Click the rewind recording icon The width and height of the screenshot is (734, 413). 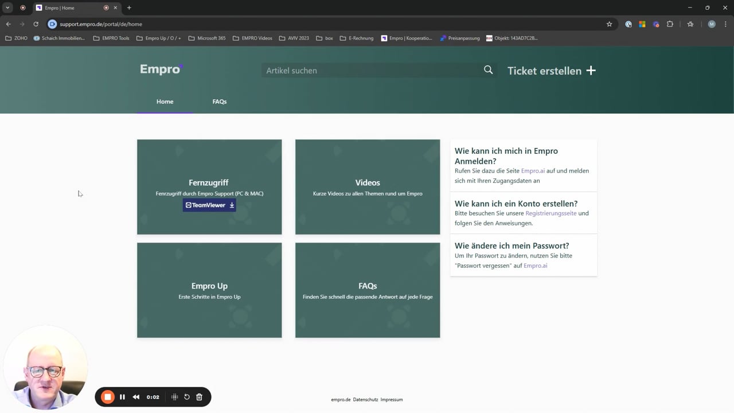point(136,397)
